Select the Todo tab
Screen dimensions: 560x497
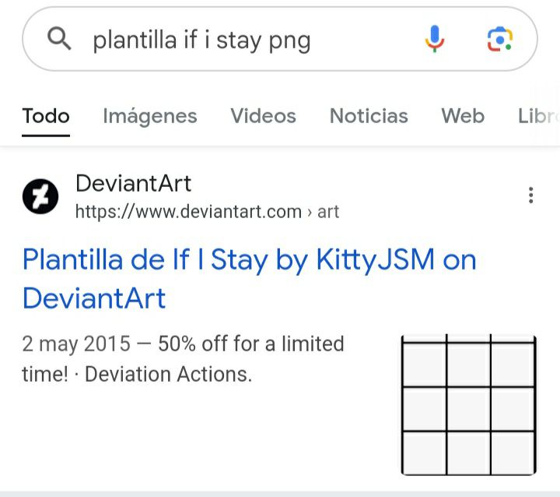[x=46, y=116]
